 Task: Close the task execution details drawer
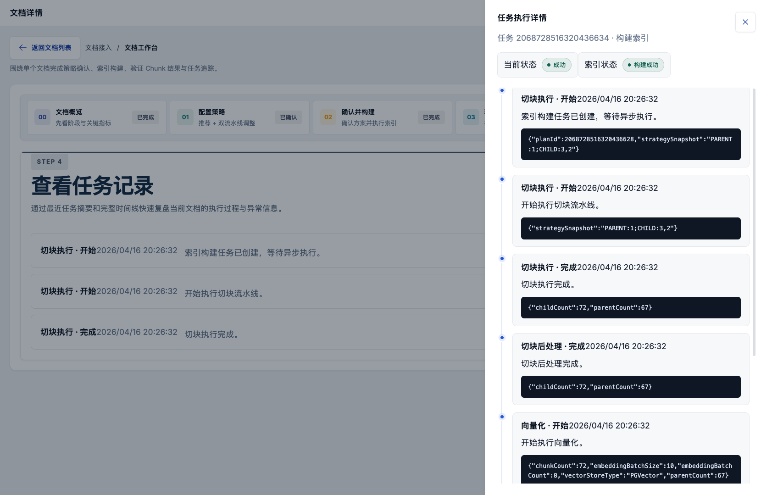(745, 22)
